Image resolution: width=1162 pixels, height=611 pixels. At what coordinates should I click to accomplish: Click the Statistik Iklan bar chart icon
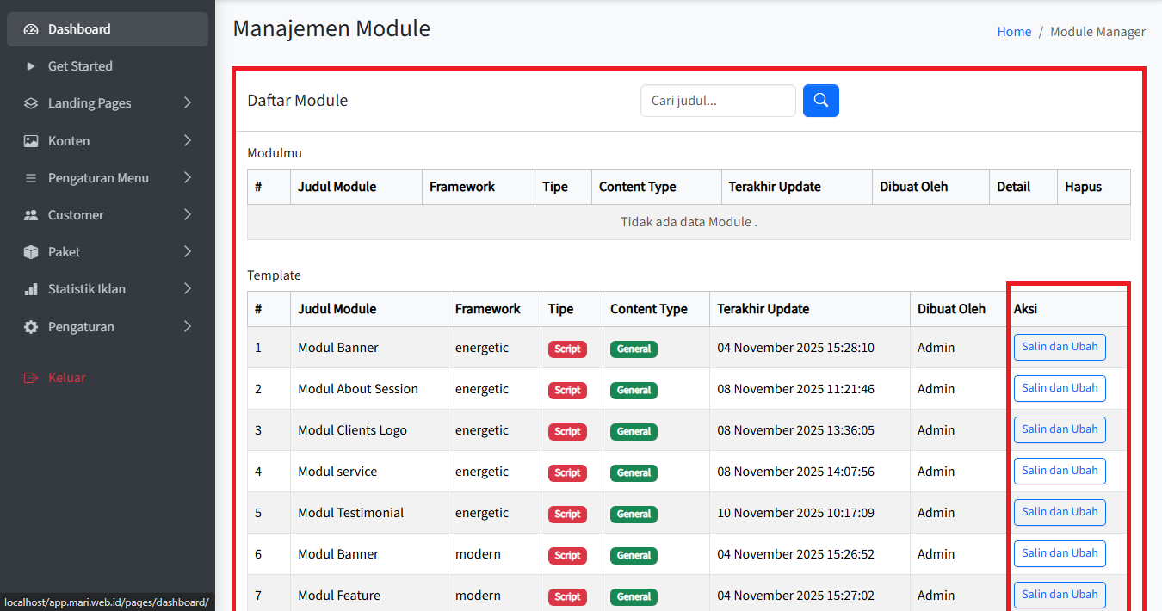coord(31,289)
